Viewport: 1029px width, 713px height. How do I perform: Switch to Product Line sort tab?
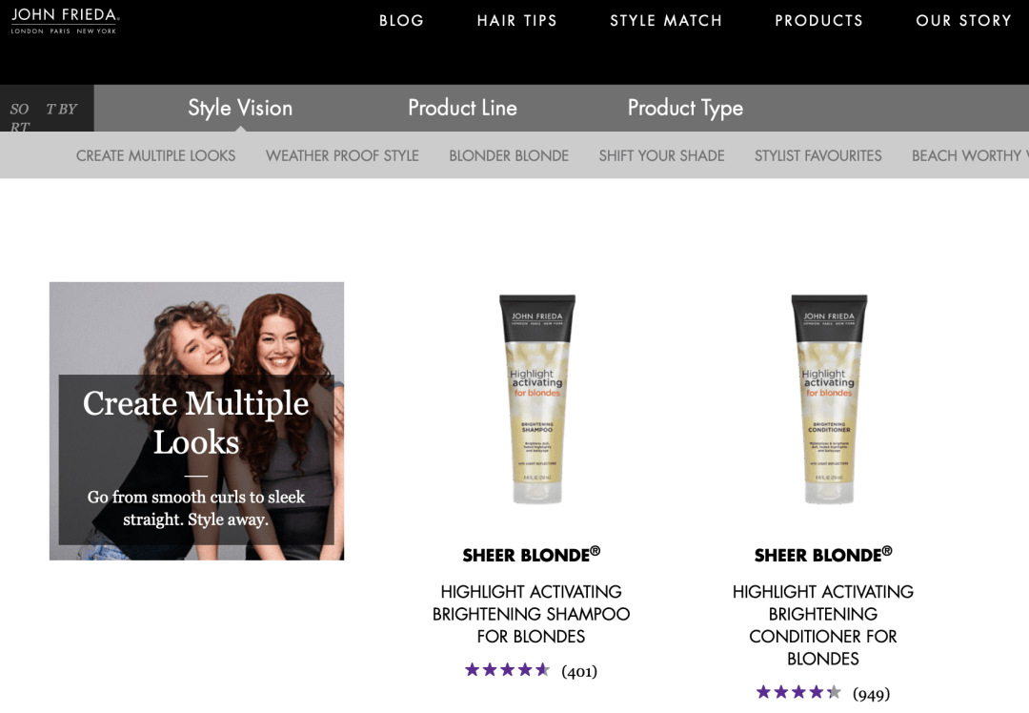tap(462, 108)
